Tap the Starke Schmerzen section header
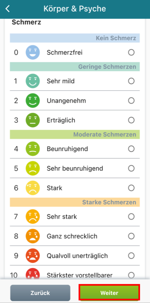150x303 pixels. click(x=75, y=202)
